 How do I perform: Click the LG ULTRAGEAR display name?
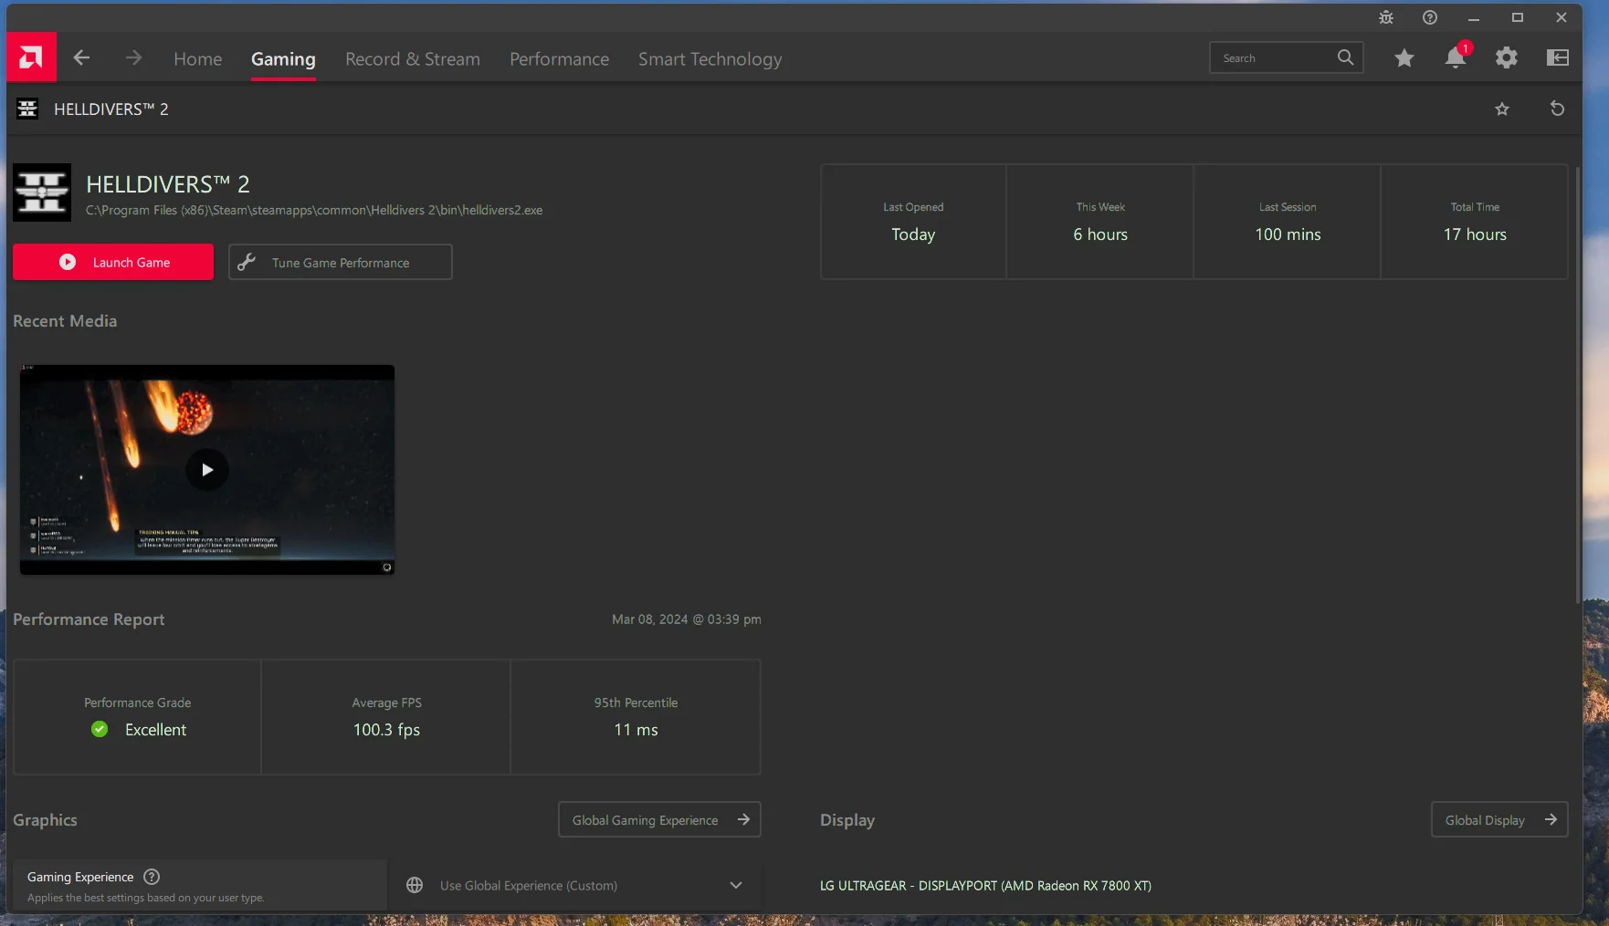(x=985, y=886)
